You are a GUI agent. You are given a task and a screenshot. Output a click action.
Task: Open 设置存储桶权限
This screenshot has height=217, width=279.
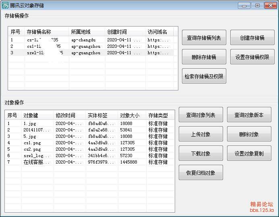click(252, 57)
